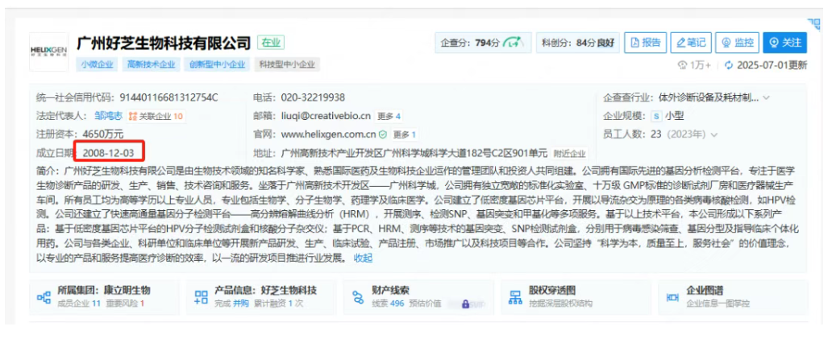Screen dimensions: 832x343
Task: Click the 高新技术企业 tag
Action: click(150, 64)
